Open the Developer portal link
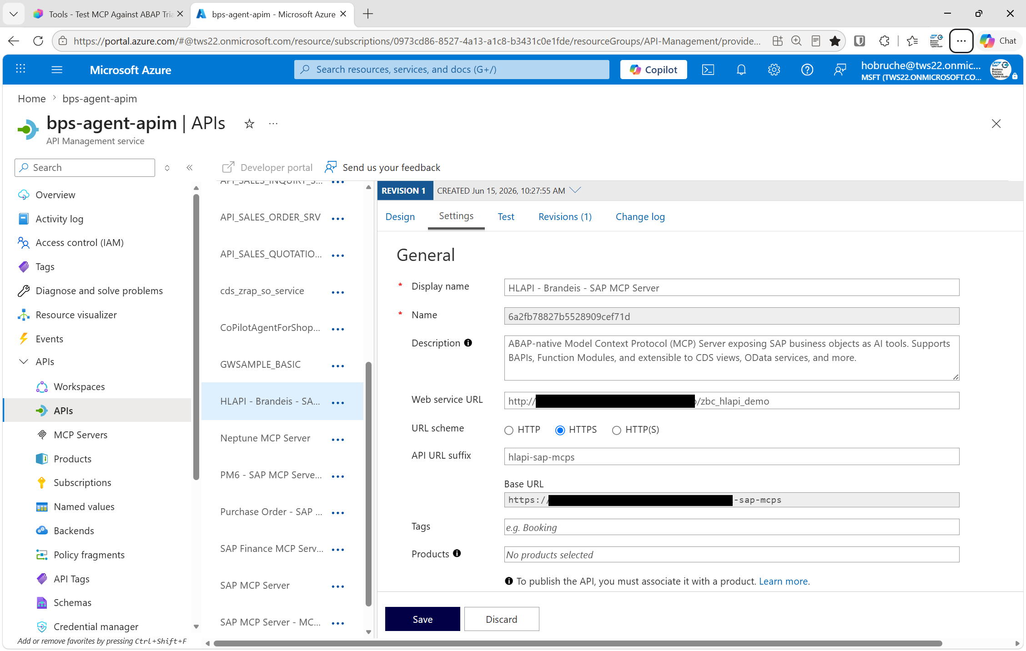The height and width of the screenshot is (651, 1026). (x=267, y=167)
